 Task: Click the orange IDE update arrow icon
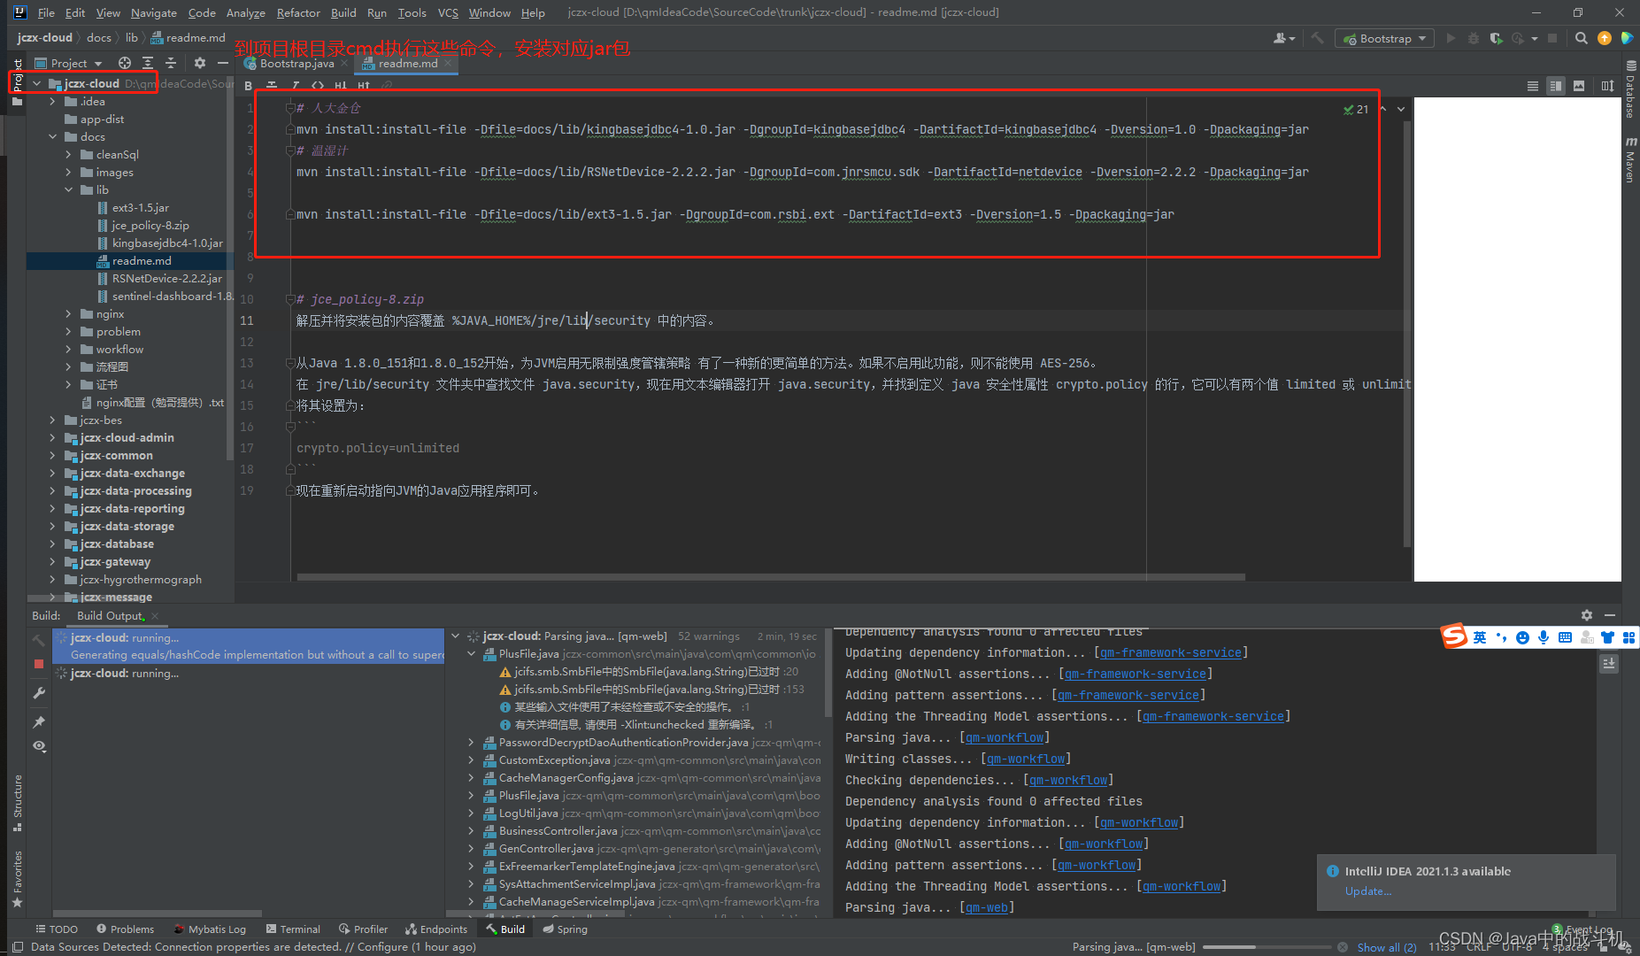[1605, 38]
